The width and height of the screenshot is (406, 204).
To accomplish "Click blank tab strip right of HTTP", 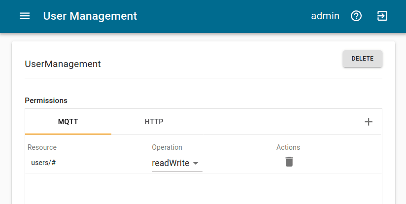I will coord(280,122).
